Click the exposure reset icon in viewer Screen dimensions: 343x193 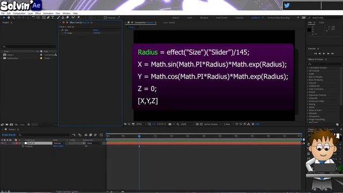[253, 124]
